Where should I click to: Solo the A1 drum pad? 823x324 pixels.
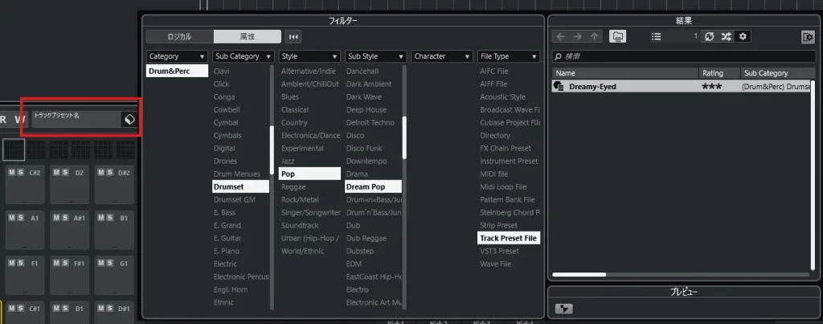(x=20, y=217)
